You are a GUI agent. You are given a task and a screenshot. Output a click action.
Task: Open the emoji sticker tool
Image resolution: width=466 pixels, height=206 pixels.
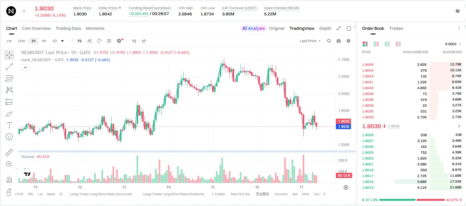[x=9, y=137]
